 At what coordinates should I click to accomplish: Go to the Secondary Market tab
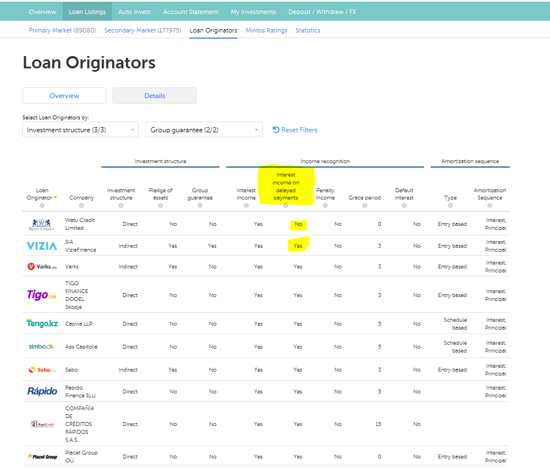pos(142,30)
